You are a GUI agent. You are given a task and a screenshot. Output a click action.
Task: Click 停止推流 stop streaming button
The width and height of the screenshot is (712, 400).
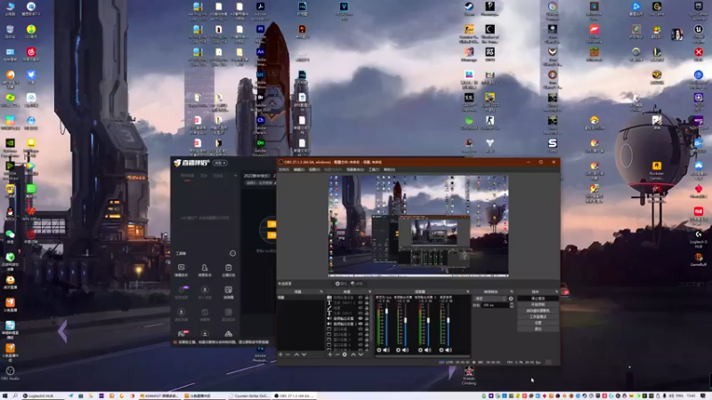click(538, 299)
